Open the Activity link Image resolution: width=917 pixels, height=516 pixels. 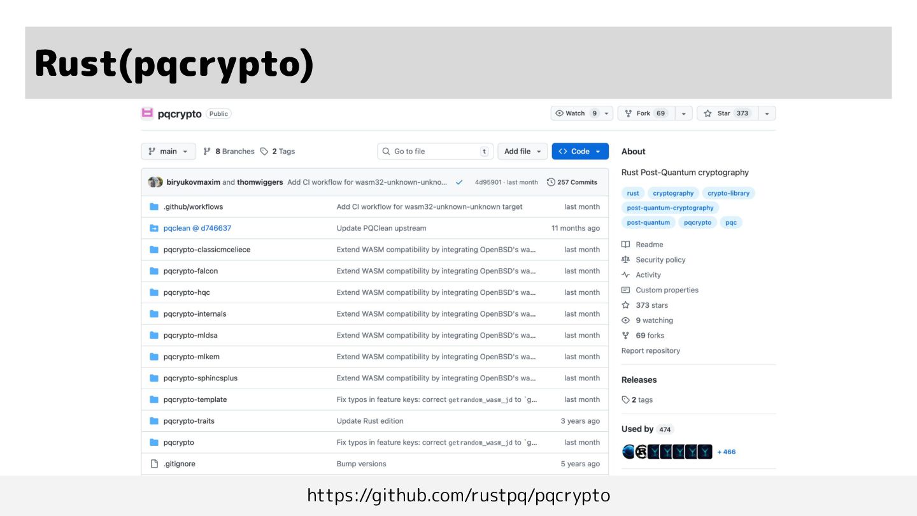(641, 275)
